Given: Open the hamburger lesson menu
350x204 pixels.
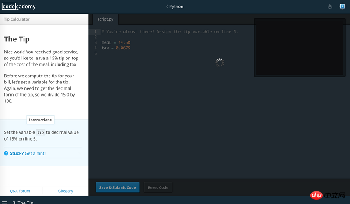Looking at the screenshot, I should (x=5, y=202).
